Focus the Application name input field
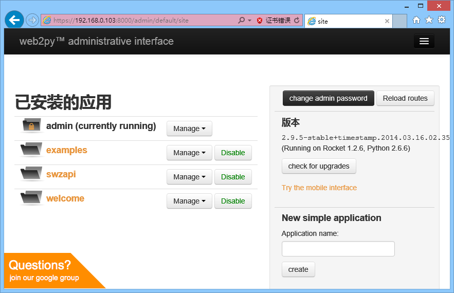Image resolution: width=454 pixels, height=293 pixels. click(338, 249)
